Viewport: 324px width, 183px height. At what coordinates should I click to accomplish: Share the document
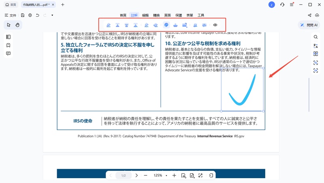click(309, 15)
